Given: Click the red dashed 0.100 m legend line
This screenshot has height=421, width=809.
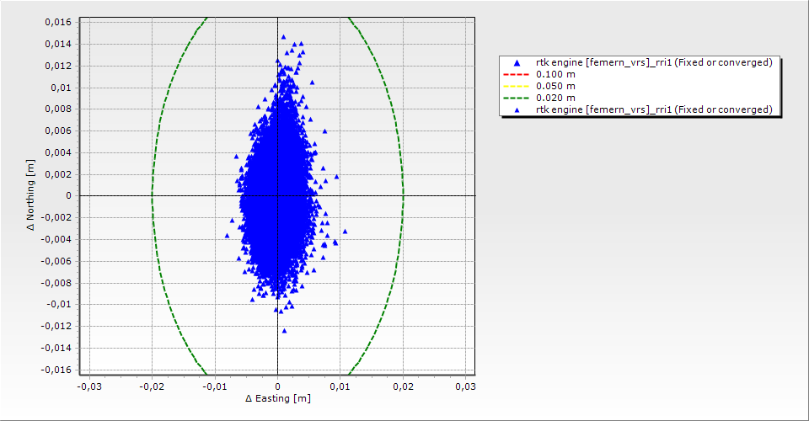Looking at the screenshot, I should 517,74.
